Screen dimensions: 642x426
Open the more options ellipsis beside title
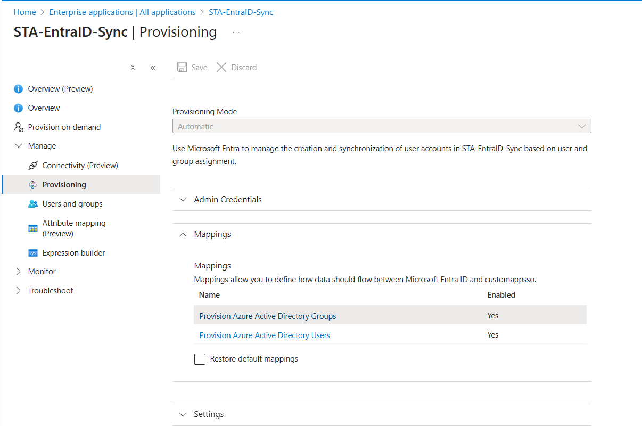point(236,32)
